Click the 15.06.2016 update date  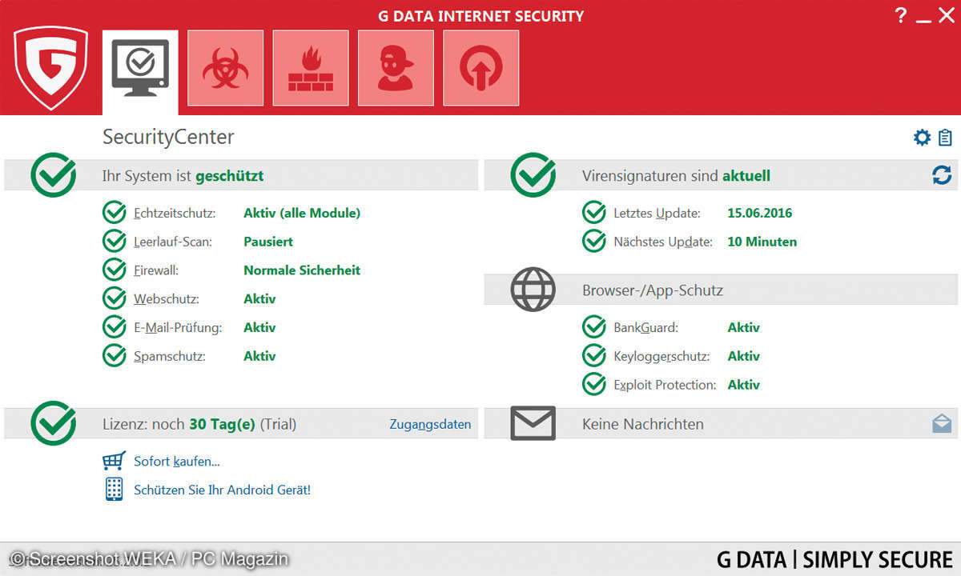760,213
